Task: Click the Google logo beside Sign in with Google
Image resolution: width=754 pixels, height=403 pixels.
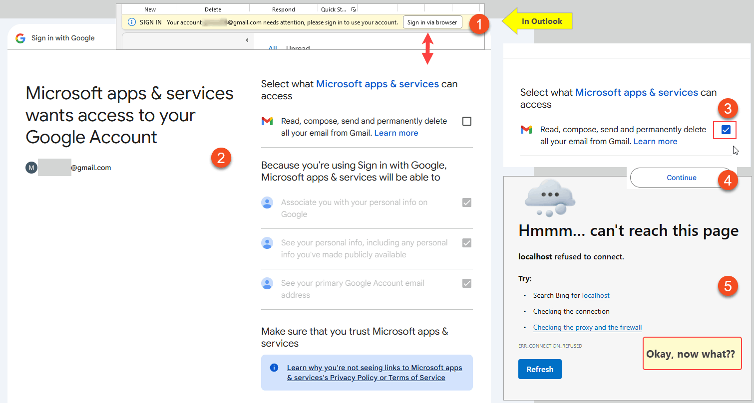Action: pyautogui.click(x=20, y=38)
